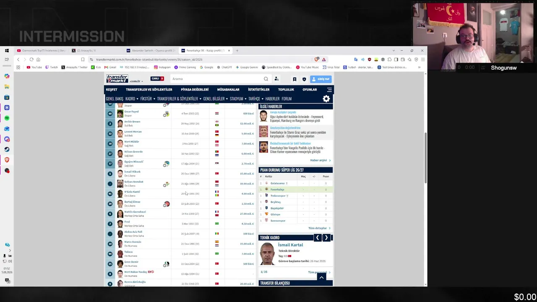Click the browser address bar URL

point(149,60)
